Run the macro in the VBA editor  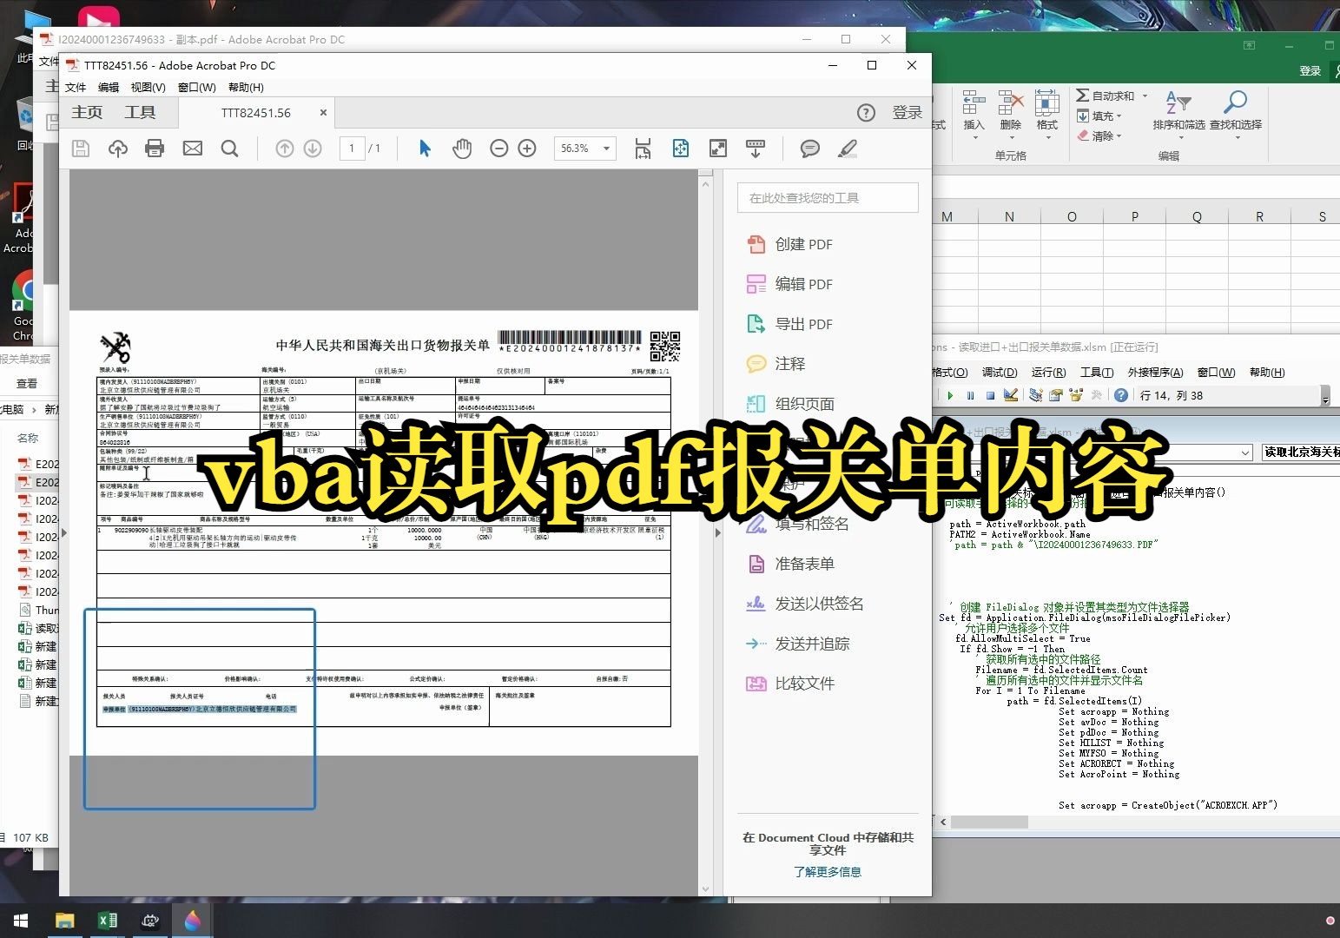(949, 395)
